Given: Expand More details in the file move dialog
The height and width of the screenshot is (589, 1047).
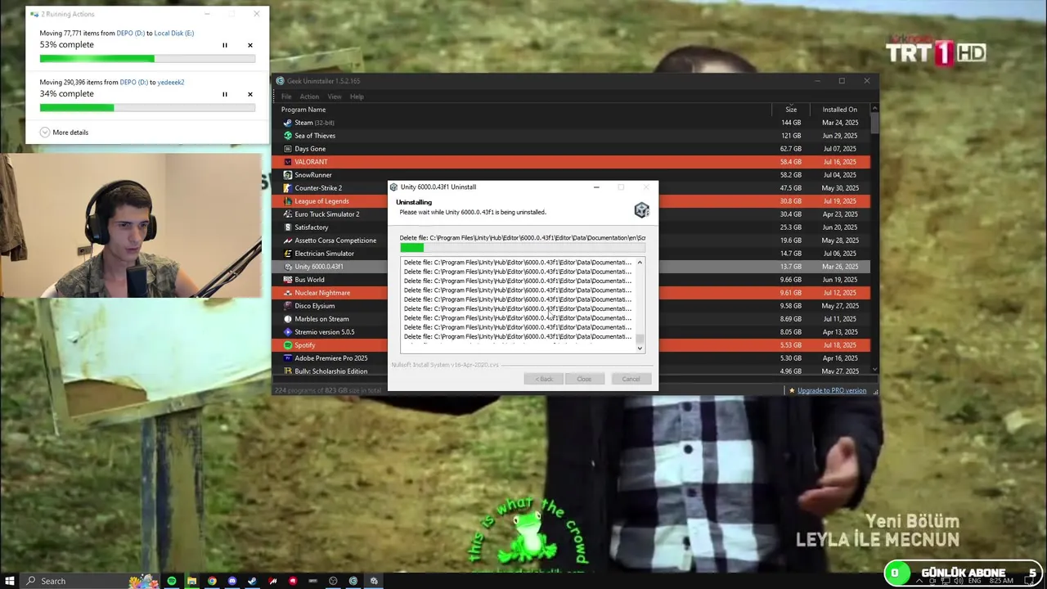Looking at the screenshot, I should [x=64, y=133].
